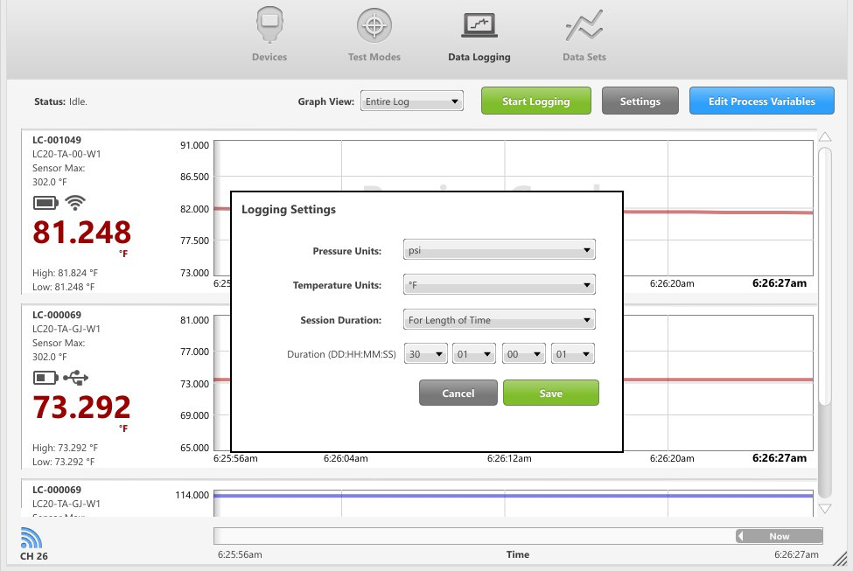The width and height of the screenshot is (853, 571).
Task: Save the Logging Settings
Action: pyautogui.click(x=551, y=393)
